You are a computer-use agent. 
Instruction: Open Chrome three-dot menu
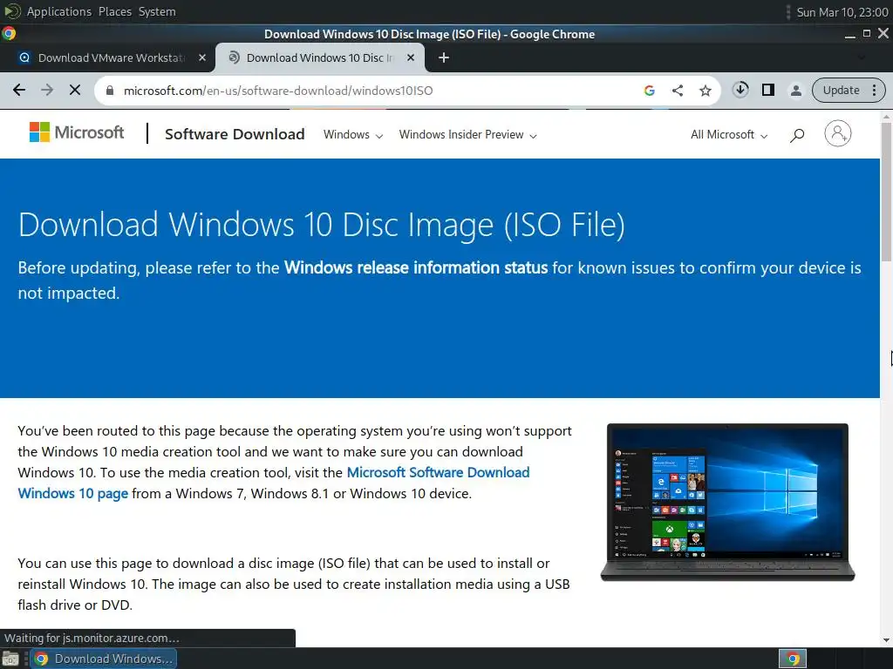pyautogui.click(x=874, y=90)
